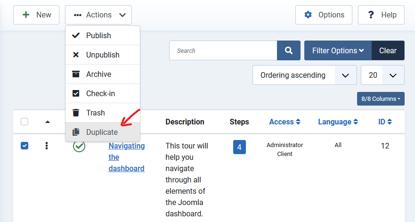Collapse the Actions dropdown menu
This screenshot has width=415, height=222.
point(98,15)
